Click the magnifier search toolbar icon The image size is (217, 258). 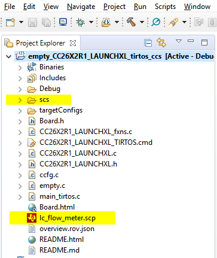156,22
